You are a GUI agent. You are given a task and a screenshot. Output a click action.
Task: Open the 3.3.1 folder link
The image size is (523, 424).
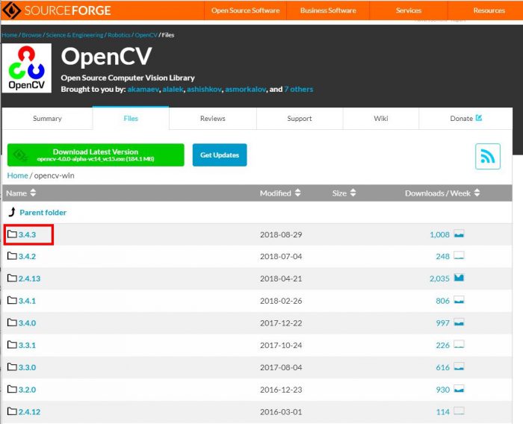(x=27, y=345)
